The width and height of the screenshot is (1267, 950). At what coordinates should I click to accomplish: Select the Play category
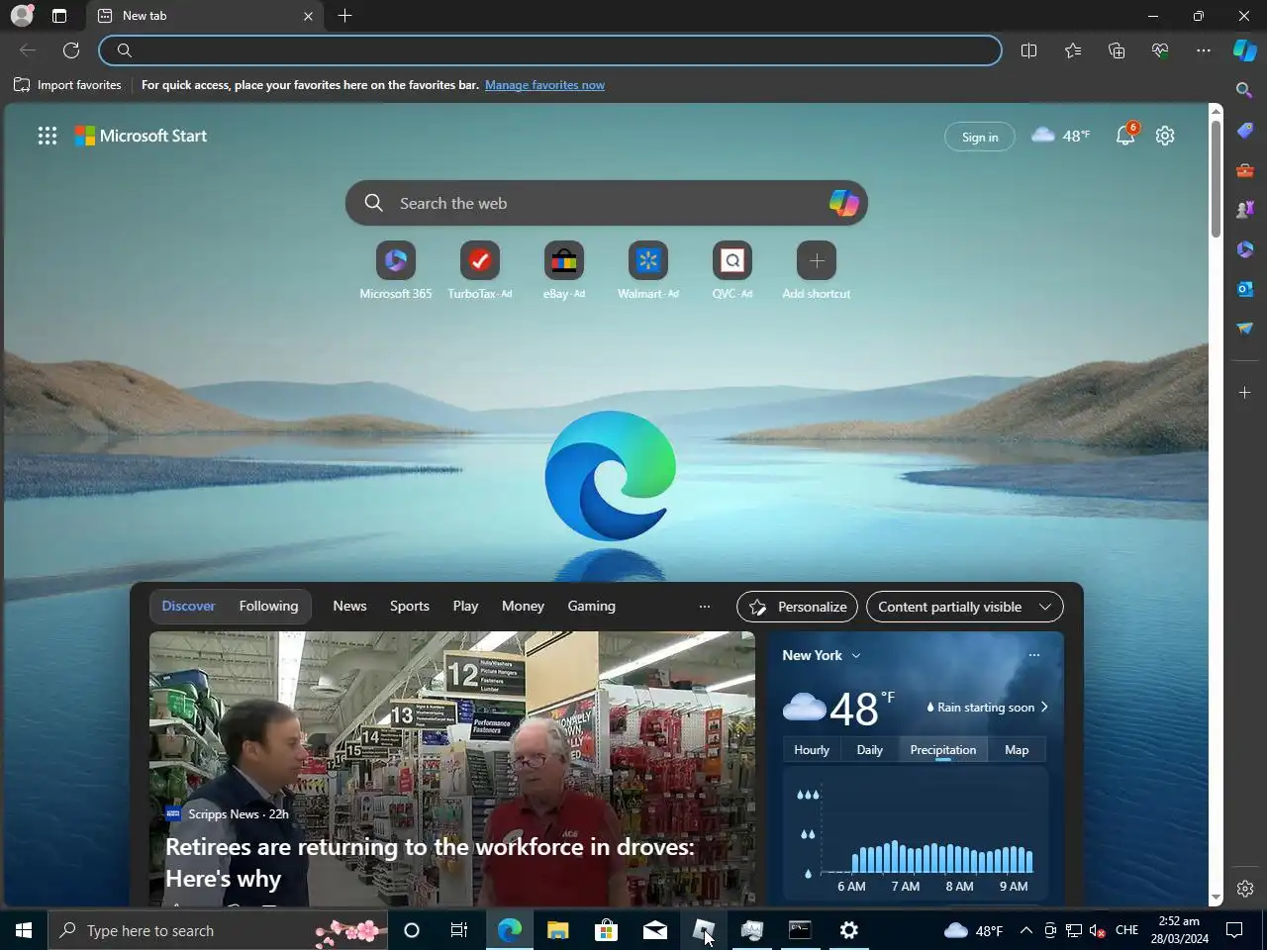[465, 606]
